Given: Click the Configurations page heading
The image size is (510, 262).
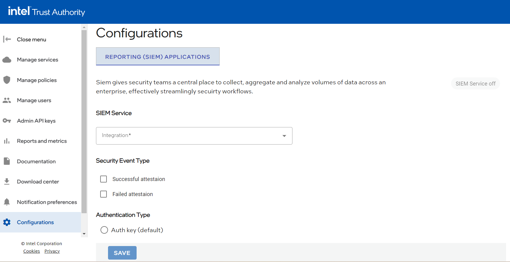Looking at the screenshot, I should coord(139,33).
